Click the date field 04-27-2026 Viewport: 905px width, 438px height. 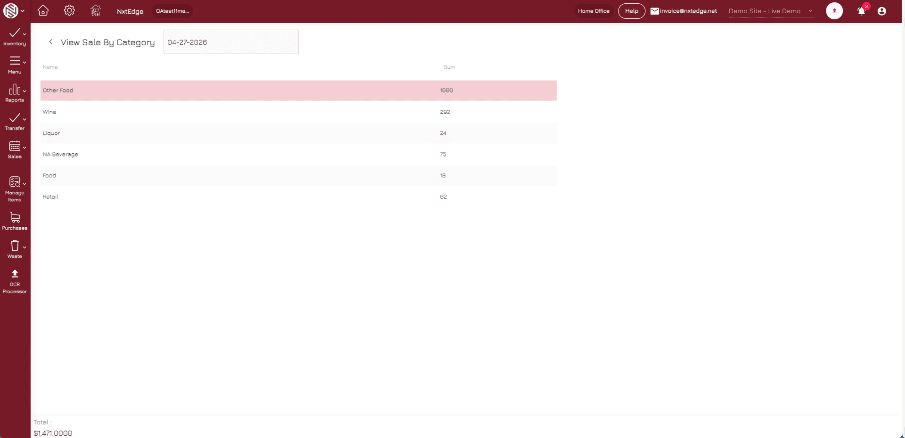tap(231, 42)
